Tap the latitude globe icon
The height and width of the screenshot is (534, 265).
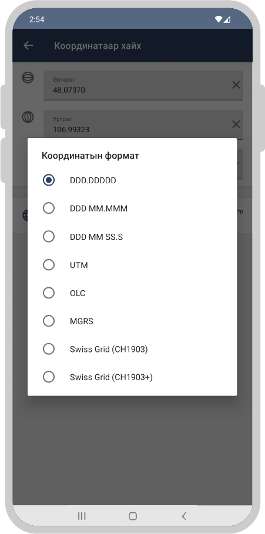tap(28, 78)
